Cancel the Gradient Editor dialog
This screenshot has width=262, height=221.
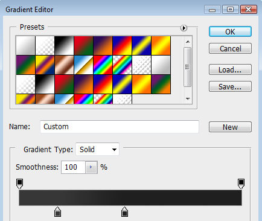(x=230, y=48)
